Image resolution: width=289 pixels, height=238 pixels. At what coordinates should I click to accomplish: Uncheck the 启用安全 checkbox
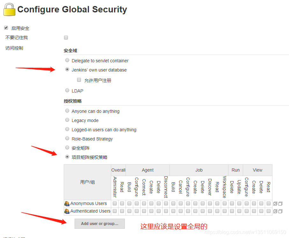[x=6, y=28]
